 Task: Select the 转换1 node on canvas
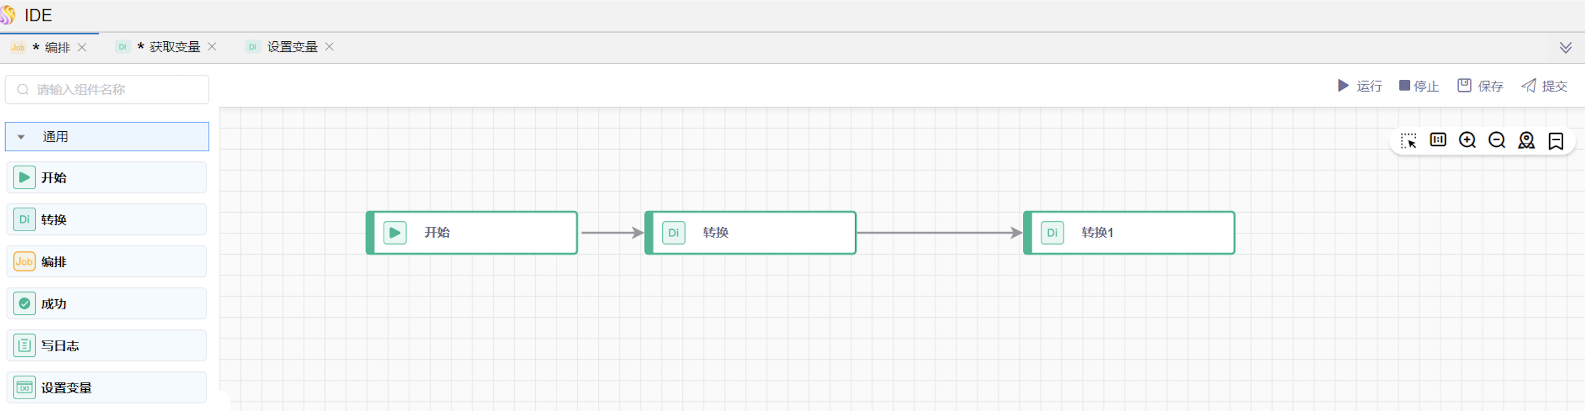click(1129, 233)
